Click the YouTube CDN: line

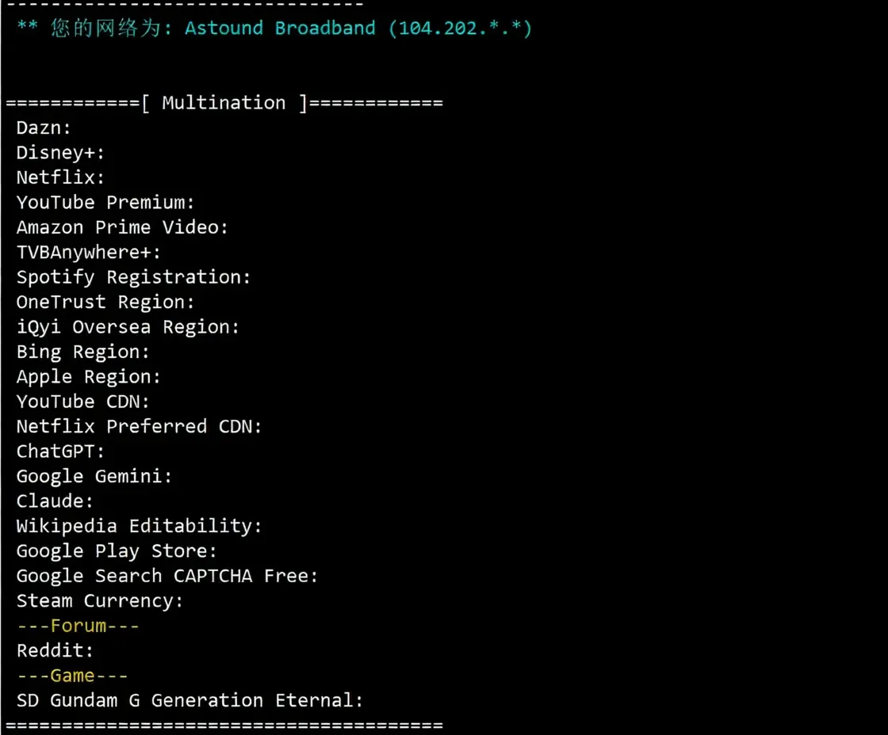coord(83,402)
